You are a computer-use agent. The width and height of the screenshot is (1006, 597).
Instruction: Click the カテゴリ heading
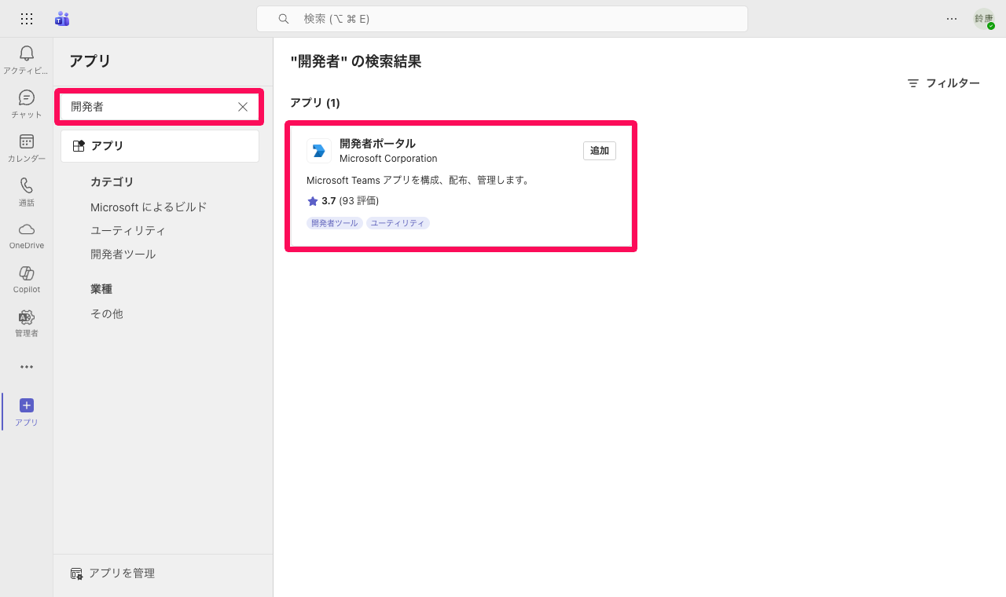coord(112,182)
